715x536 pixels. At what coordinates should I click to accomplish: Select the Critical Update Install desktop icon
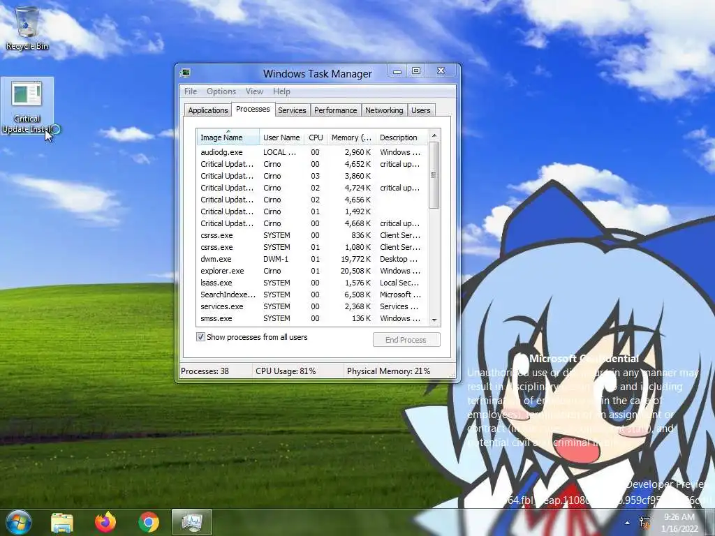tap(27, 107)
